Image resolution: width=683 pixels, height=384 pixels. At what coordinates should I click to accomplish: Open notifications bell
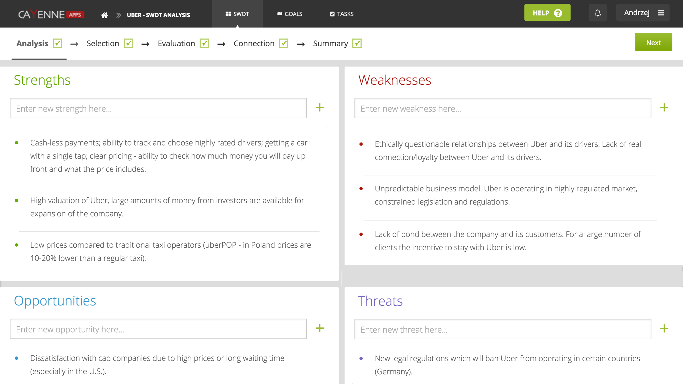(x=598, y=13)
